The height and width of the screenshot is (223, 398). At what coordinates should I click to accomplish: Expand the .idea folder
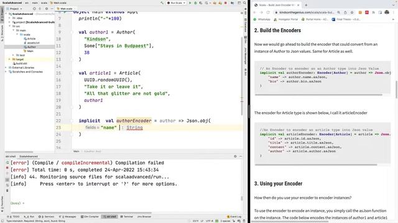(x=10, y=18)
